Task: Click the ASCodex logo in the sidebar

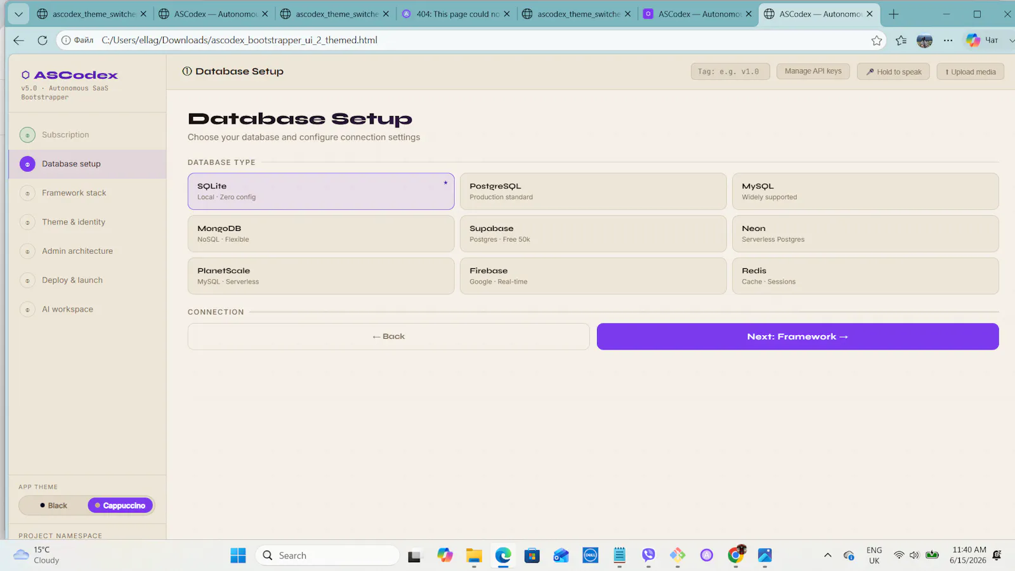Action: [x=70, y=75]
